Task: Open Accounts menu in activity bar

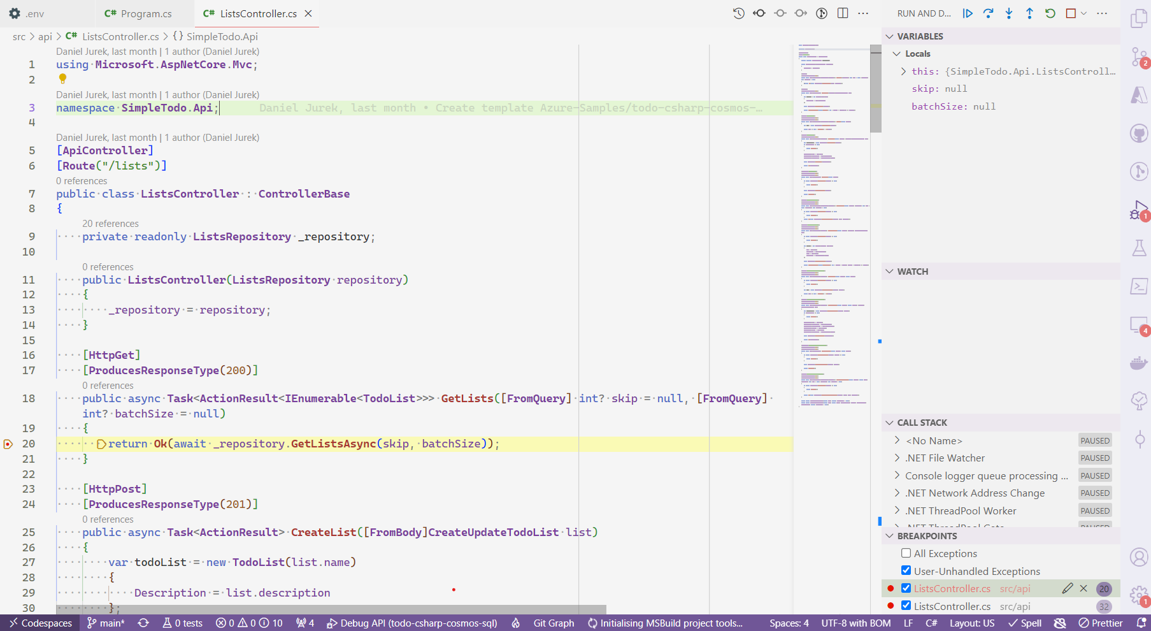Action: [1139, 557]
